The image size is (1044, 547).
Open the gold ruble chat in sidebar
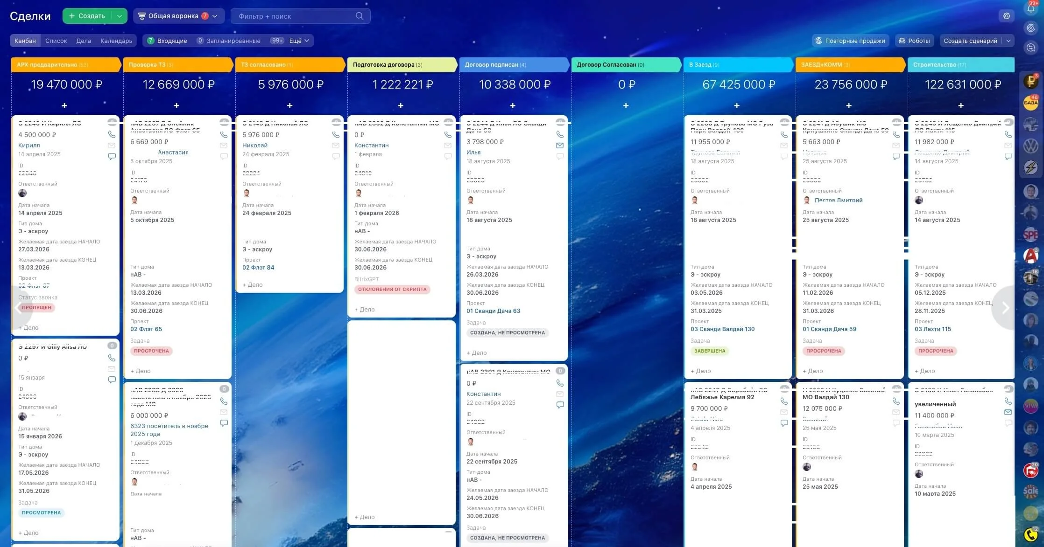pyautogui.click(x=1030, y=82)
